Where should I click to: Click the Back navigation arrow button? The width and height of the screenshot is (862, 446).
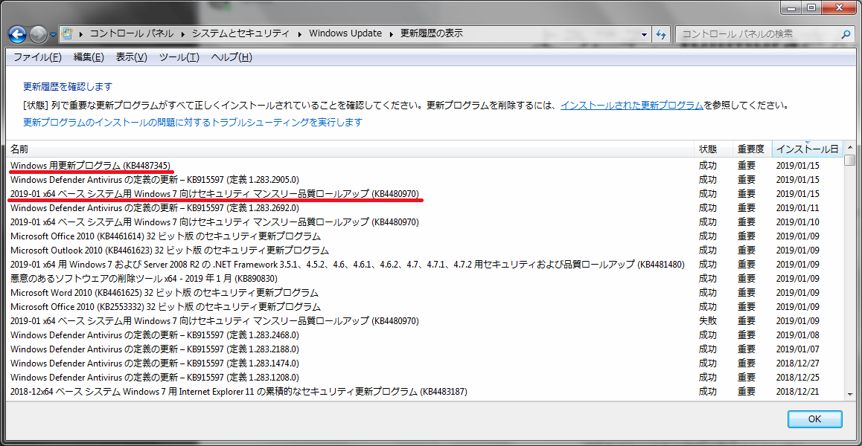pos(18,34)
